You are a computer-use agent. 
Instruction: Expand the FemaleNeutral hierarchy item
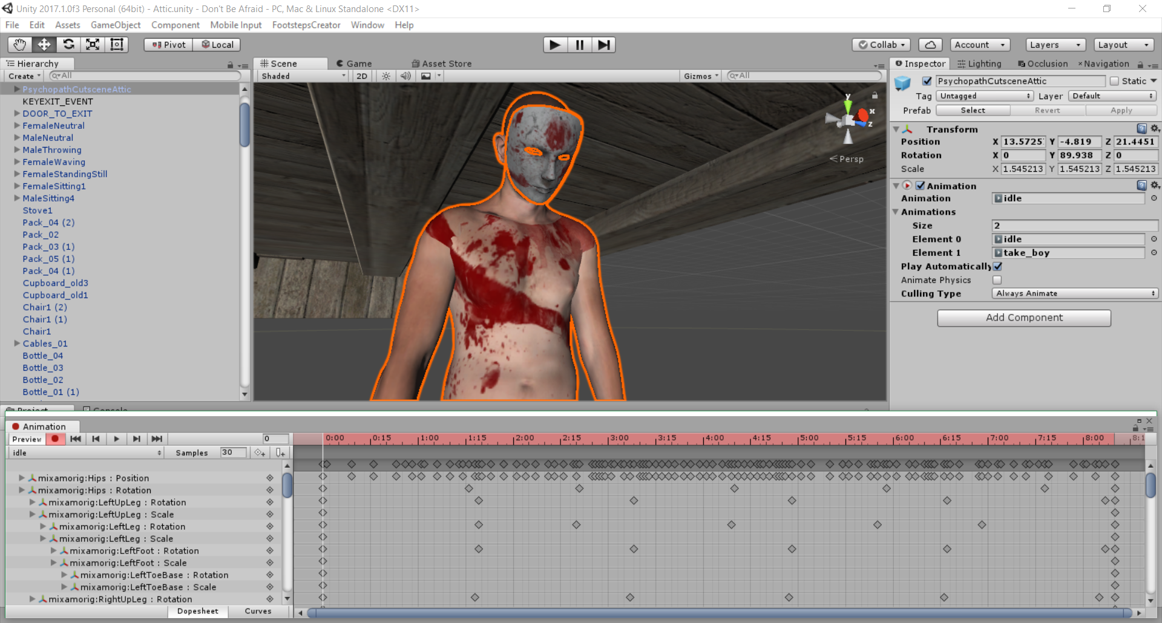coord(17,126)
